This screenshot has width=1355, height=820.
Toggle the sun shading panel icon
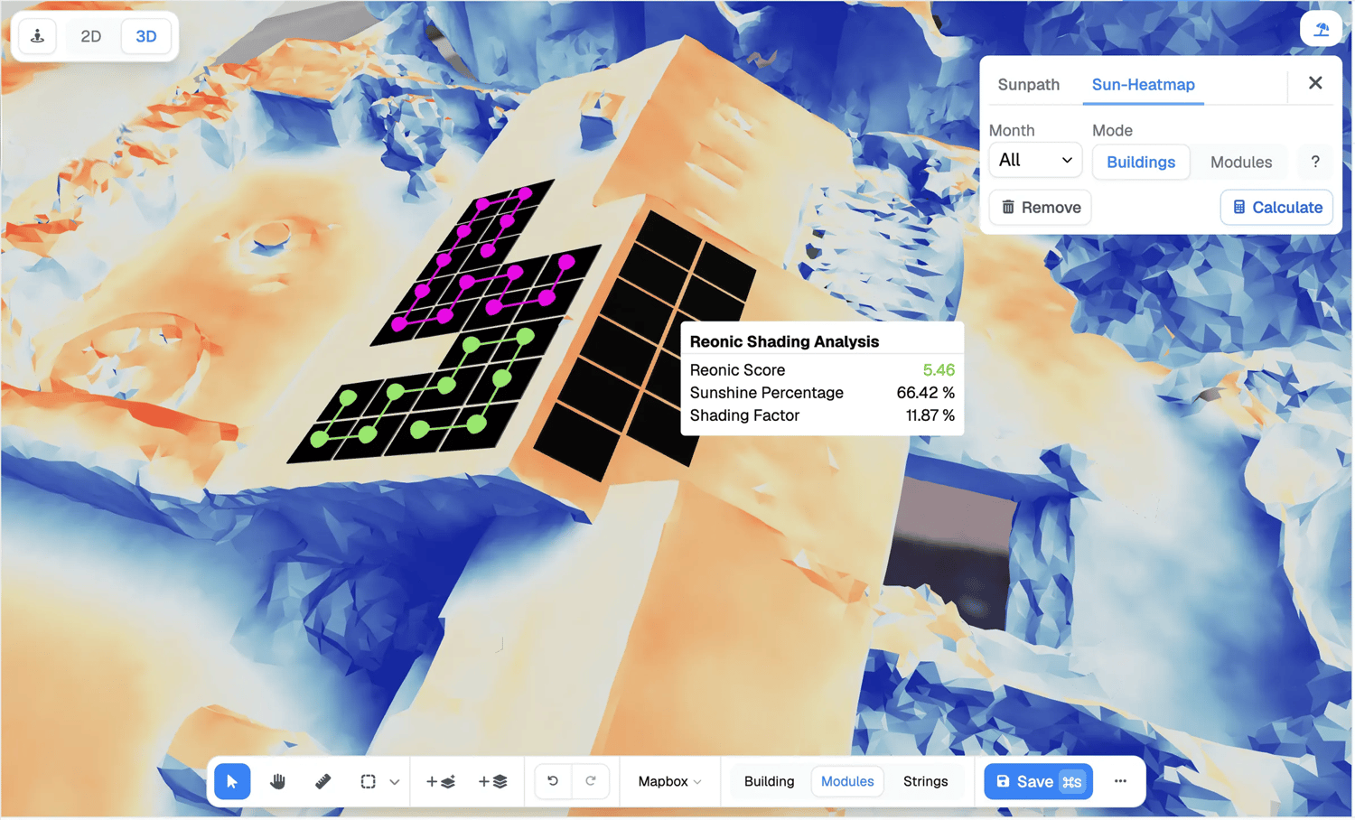pyautogui.click(x=1321, y=29)
